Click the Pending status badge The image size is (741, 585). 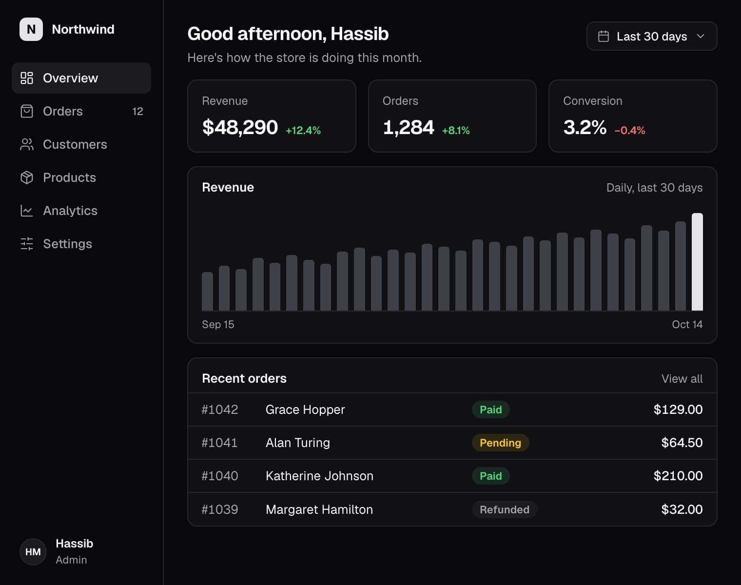(500, 443)
